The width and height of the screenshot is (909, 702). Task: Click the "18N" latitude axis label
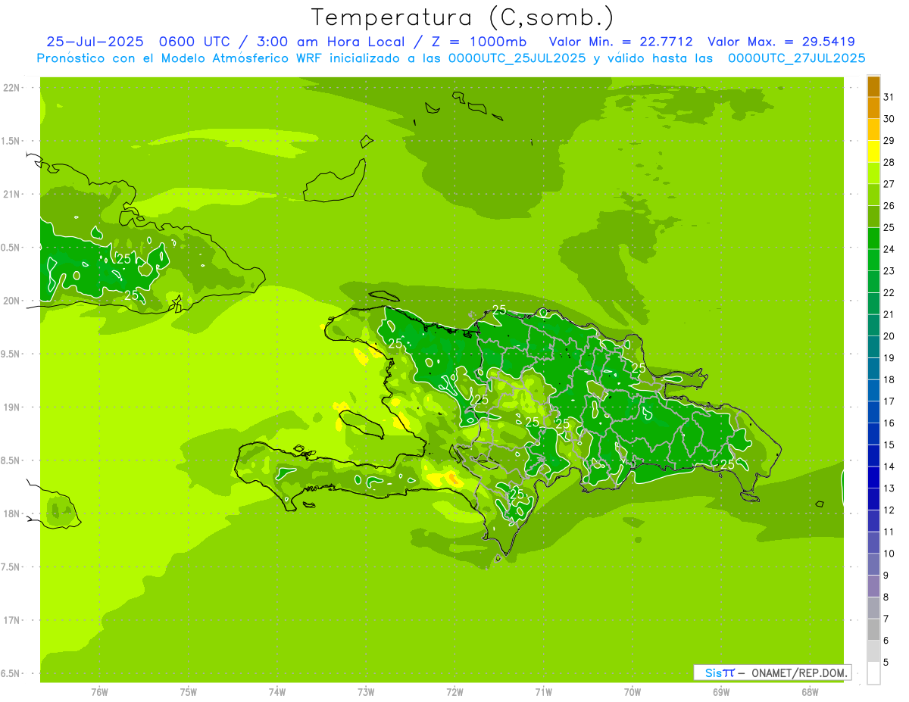click(x=12, y=513)
